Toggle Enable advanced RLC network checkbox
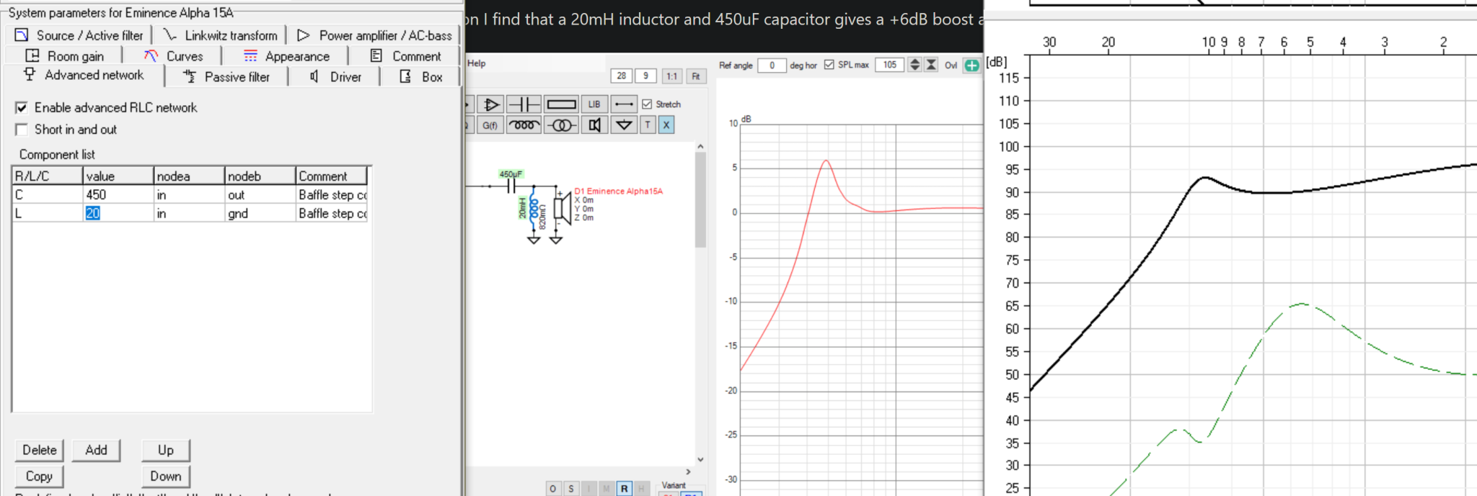This screenshot has height=496, width=1477. click(22, 108)
